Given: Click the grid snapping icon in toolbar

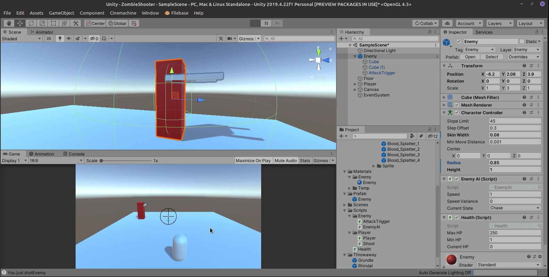Looking at the screenshot, I should coord(134,23).
